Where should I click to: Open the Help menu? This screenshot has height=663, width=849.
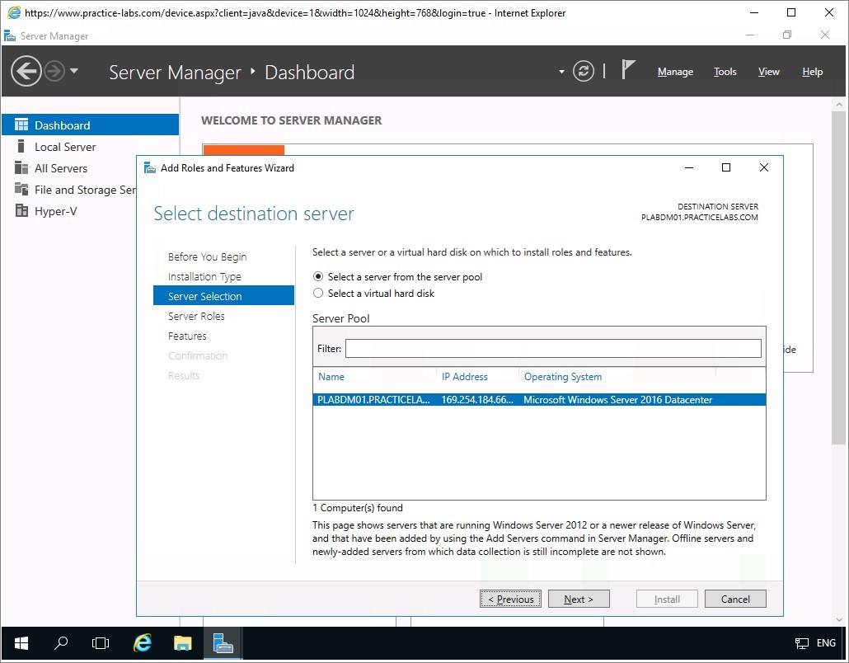[812, 72]
